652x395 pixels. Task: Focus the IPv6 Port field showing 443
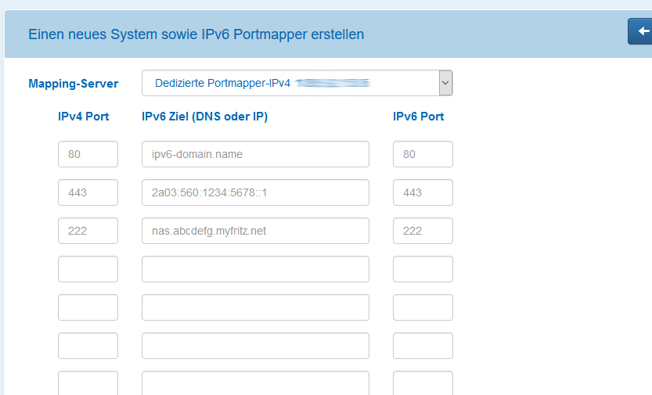click(423, 192)
